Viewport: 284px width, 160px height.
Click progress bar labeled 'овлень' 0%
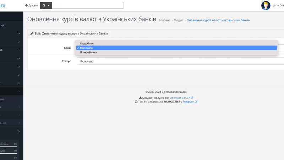pyautogui.click(x=9, y=146)
